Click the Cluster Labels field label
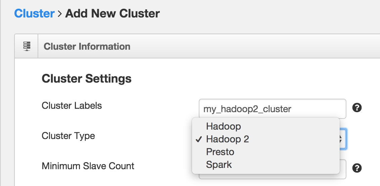380x186 pixels. point(72,106)
